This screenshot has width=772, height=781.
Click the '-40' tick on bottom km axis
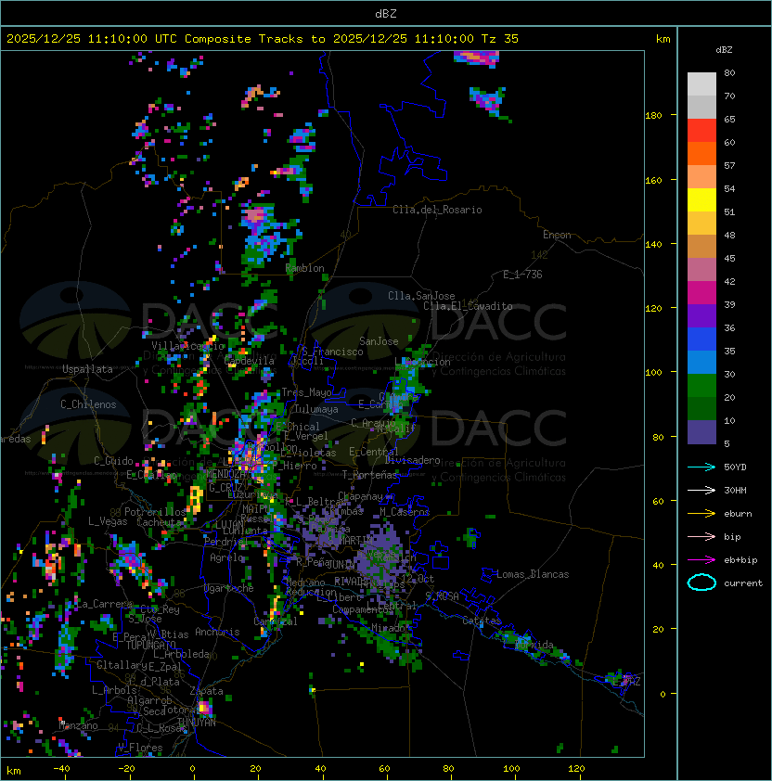click(x=61, y=769)
